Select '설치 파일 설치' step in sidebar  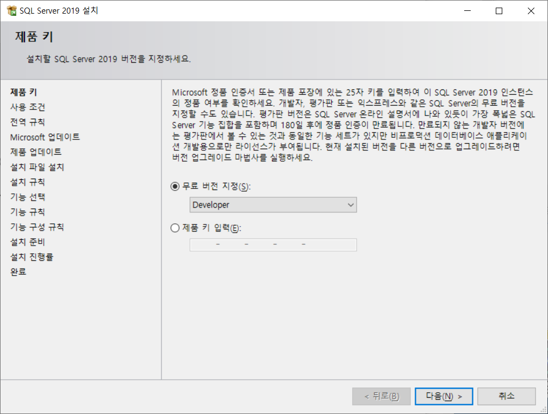(x=37, y=167)
